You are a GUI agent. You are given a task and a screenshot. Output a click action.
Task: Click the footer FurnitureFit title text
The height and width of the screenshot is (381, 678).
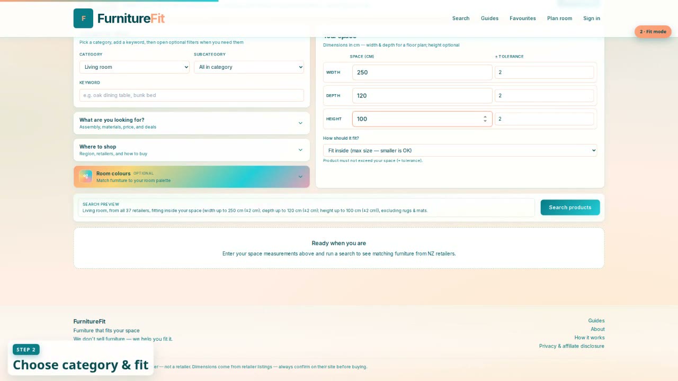[90, 321]
